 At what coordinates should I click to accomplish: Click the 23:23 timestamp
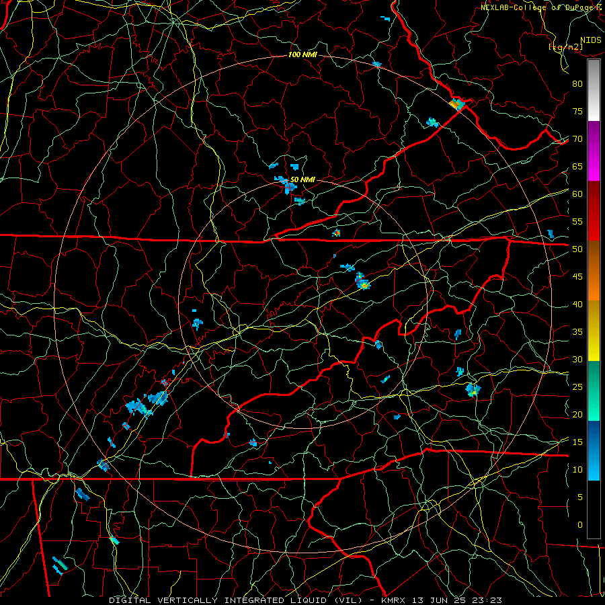click(x=488, y=600)
